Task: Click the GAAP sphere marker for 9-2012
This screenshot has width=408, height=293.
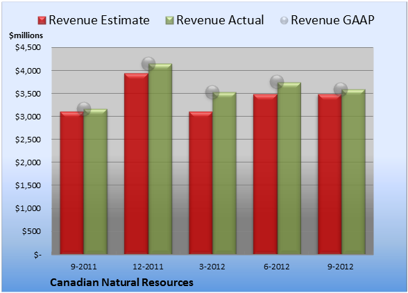Action: pos(341,90)
